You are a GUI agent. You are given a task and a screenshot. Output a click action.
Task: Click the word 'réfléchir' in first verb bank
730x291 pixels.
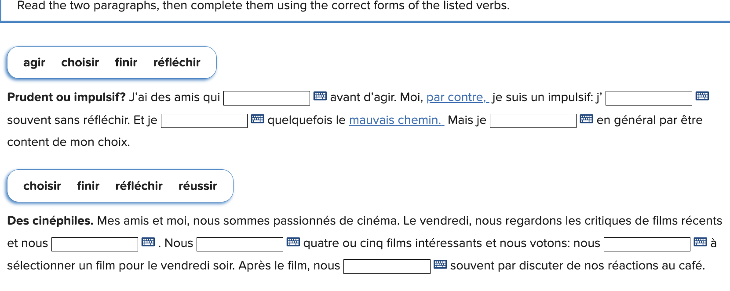177,62
